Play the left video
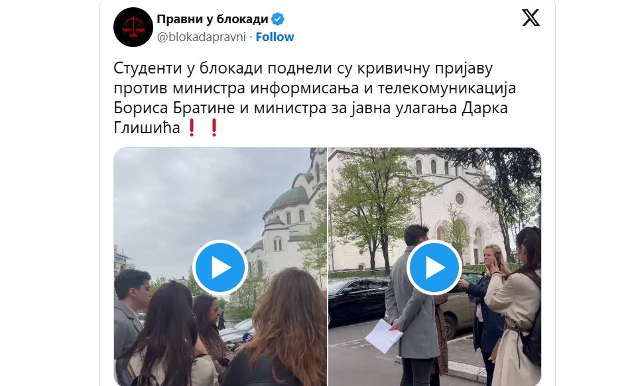The image size is (636, 386). point(220,267)
